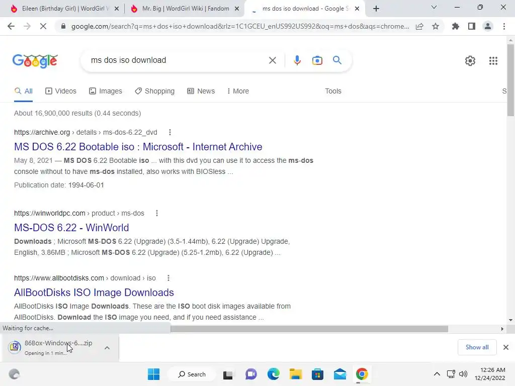The width and height of the screenshot is (515, 386).
Task: Open more options for winworldpc.com result
Action: tap(157, 213)
